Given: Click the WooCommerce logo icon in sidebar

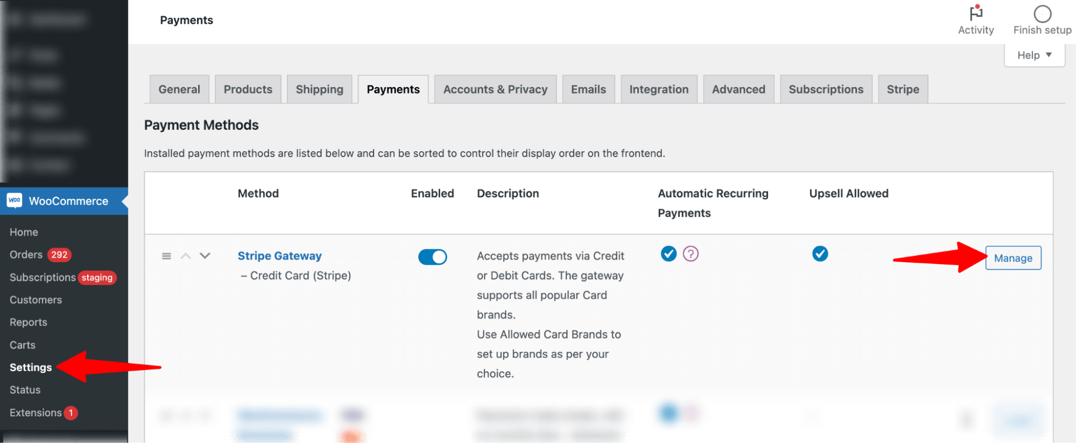Looking at the screenshot, I should point(15,201).
